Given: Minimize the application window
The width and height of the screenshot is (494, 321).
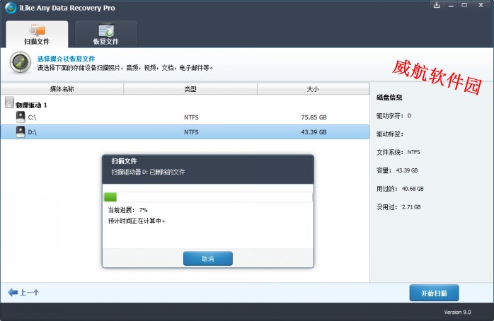Looking at the screenshot, I should (451, 6).
